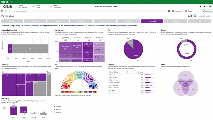Click Womens wear row in table
Viewport: 213px width, 120px height.
(x=132, y=93)
